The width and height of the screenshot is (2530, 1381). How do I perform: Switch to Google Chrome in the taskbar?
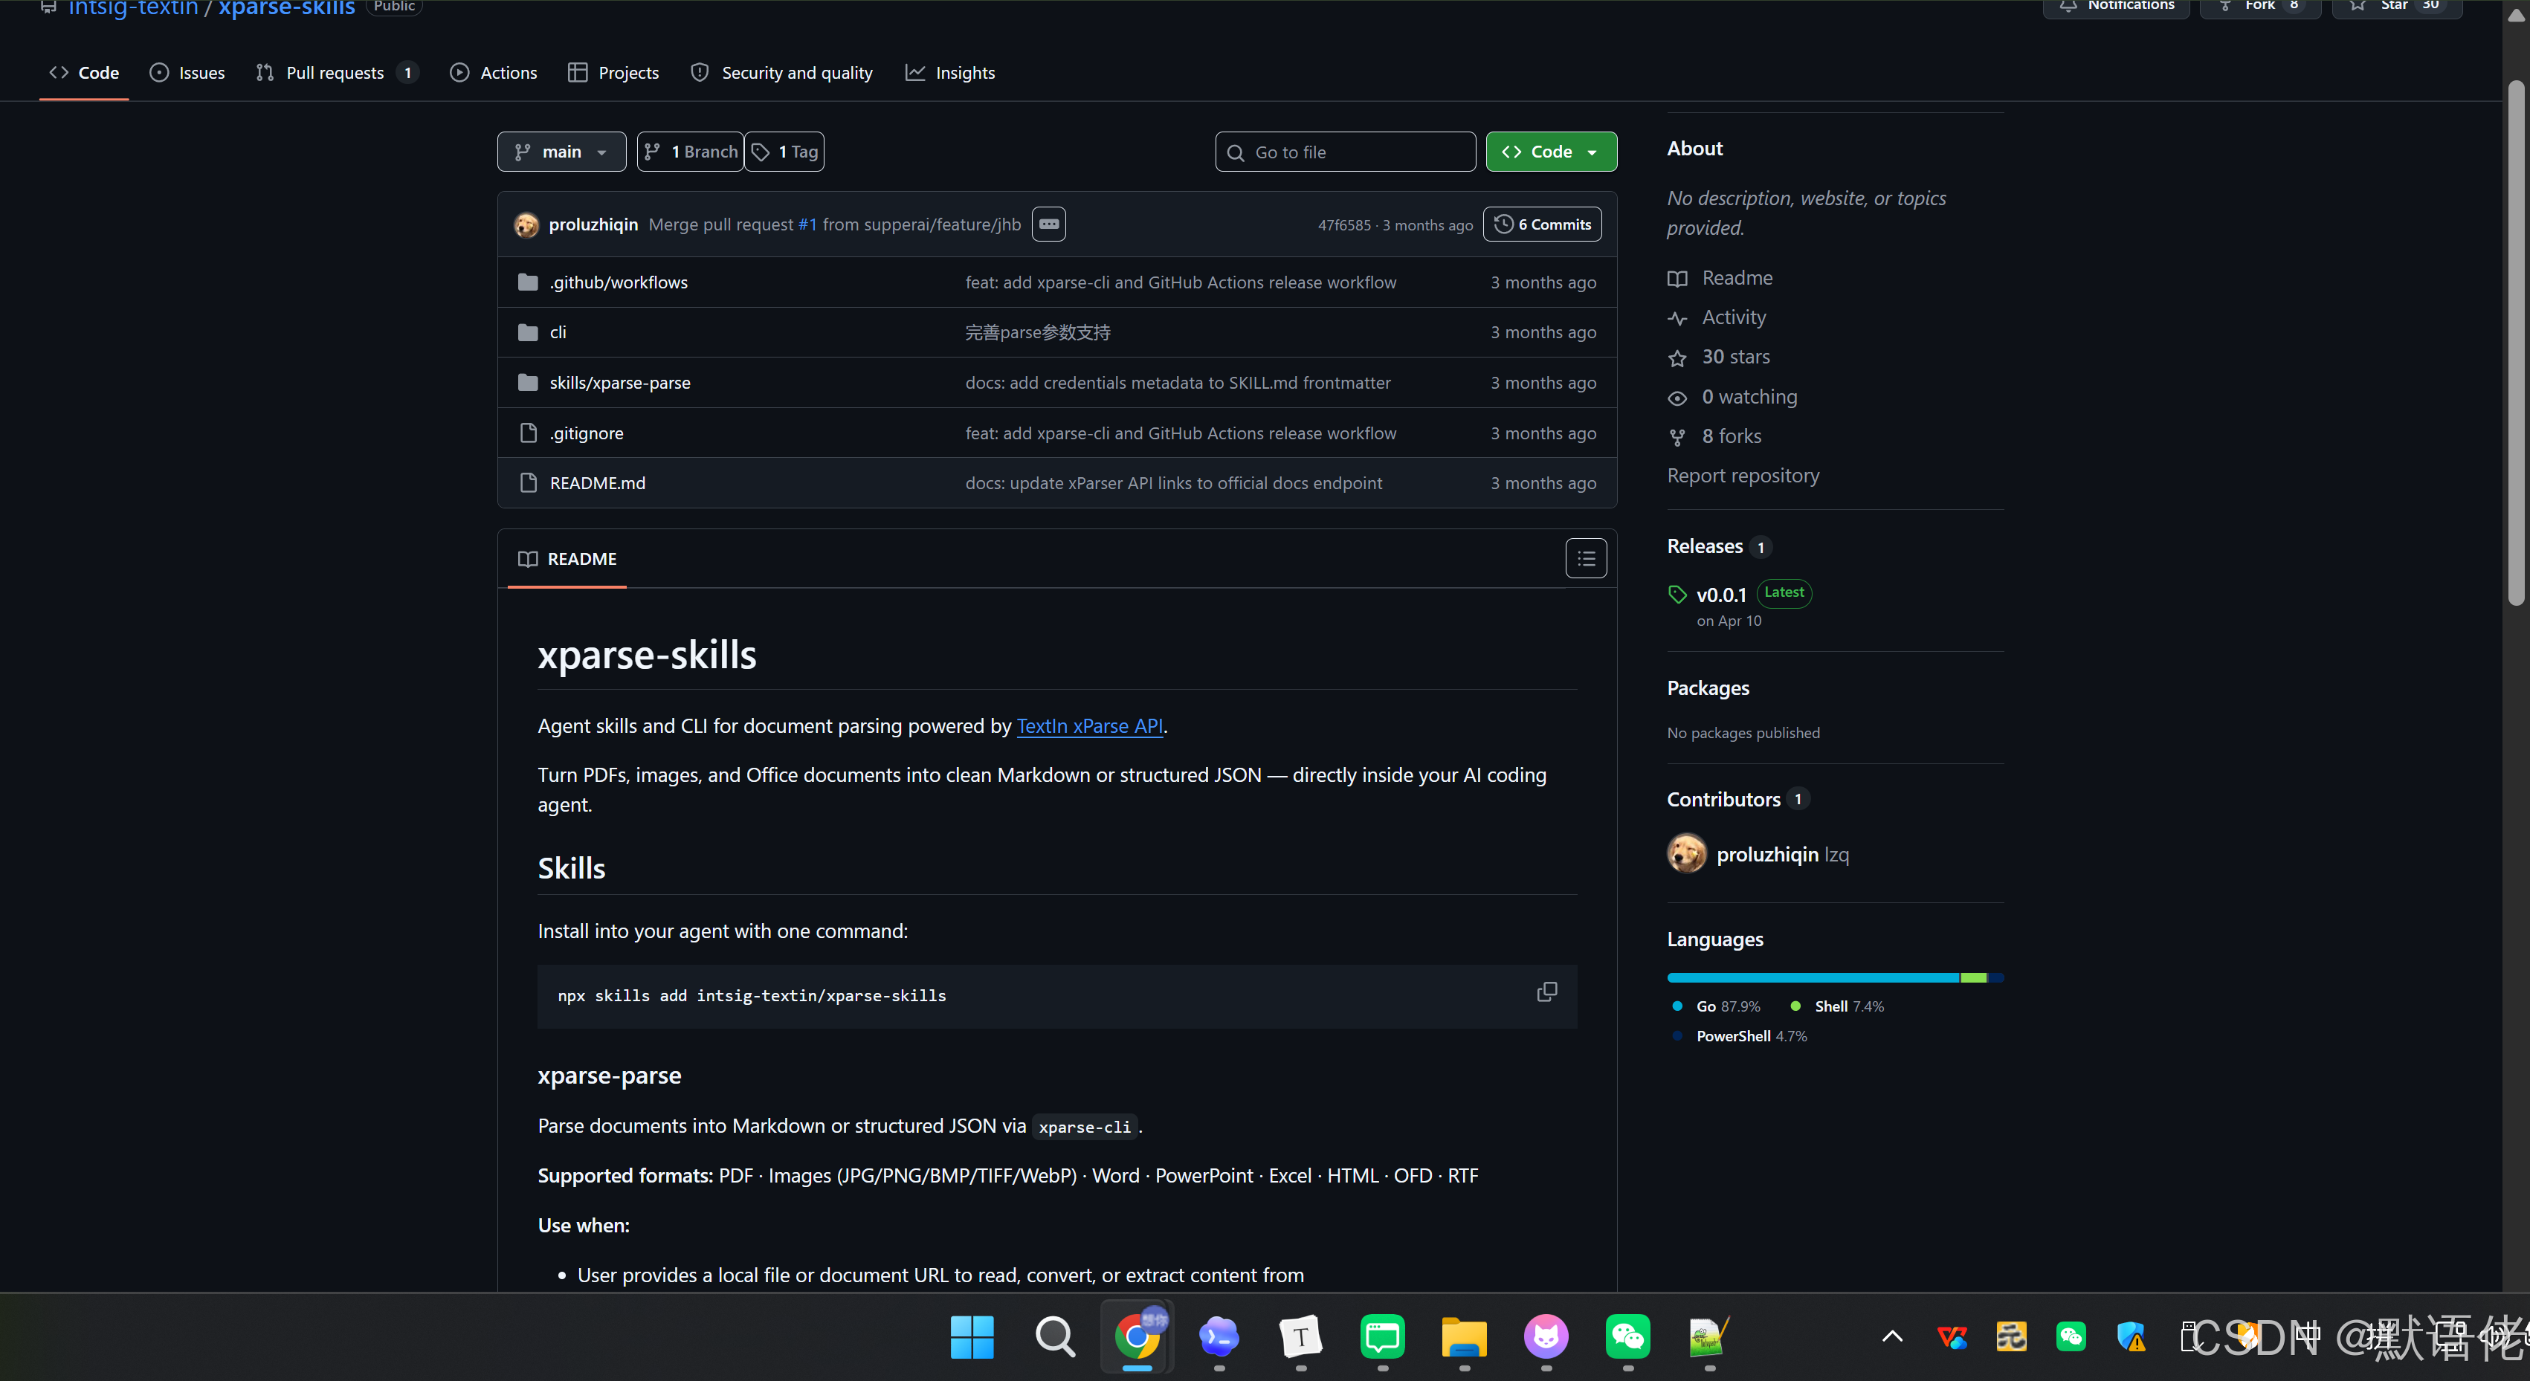pyautogui.click(x=1137, y=1337)
